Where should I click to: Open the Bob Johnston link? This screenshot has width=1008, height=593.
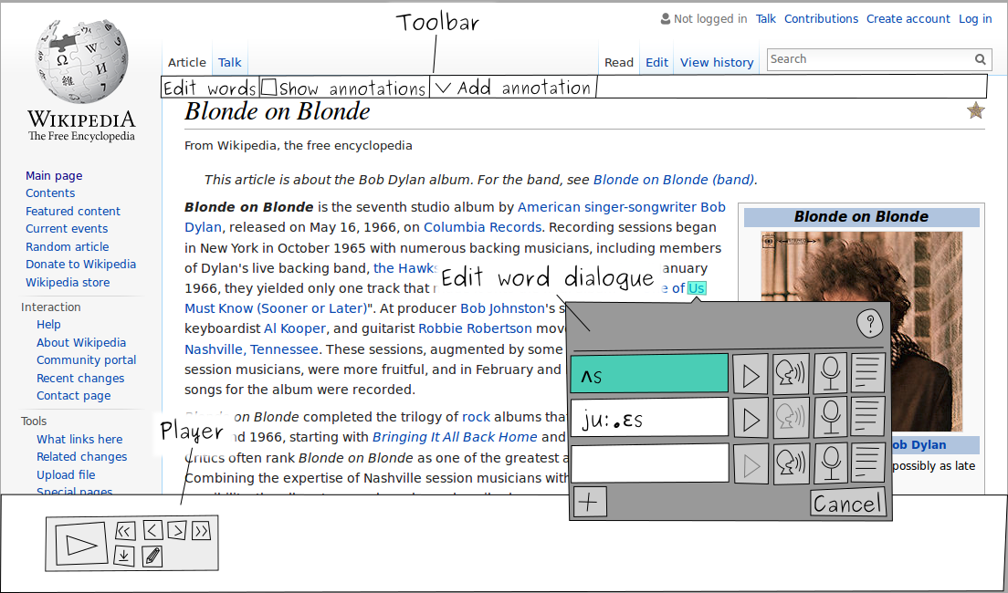502,308
